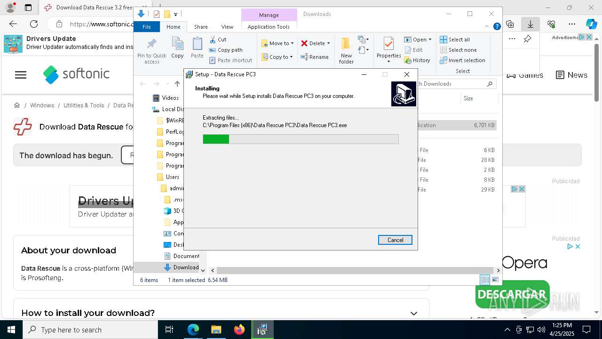
Task: Click Pin to Quick access in Explorer ribbon
Action: click(151, 51)
